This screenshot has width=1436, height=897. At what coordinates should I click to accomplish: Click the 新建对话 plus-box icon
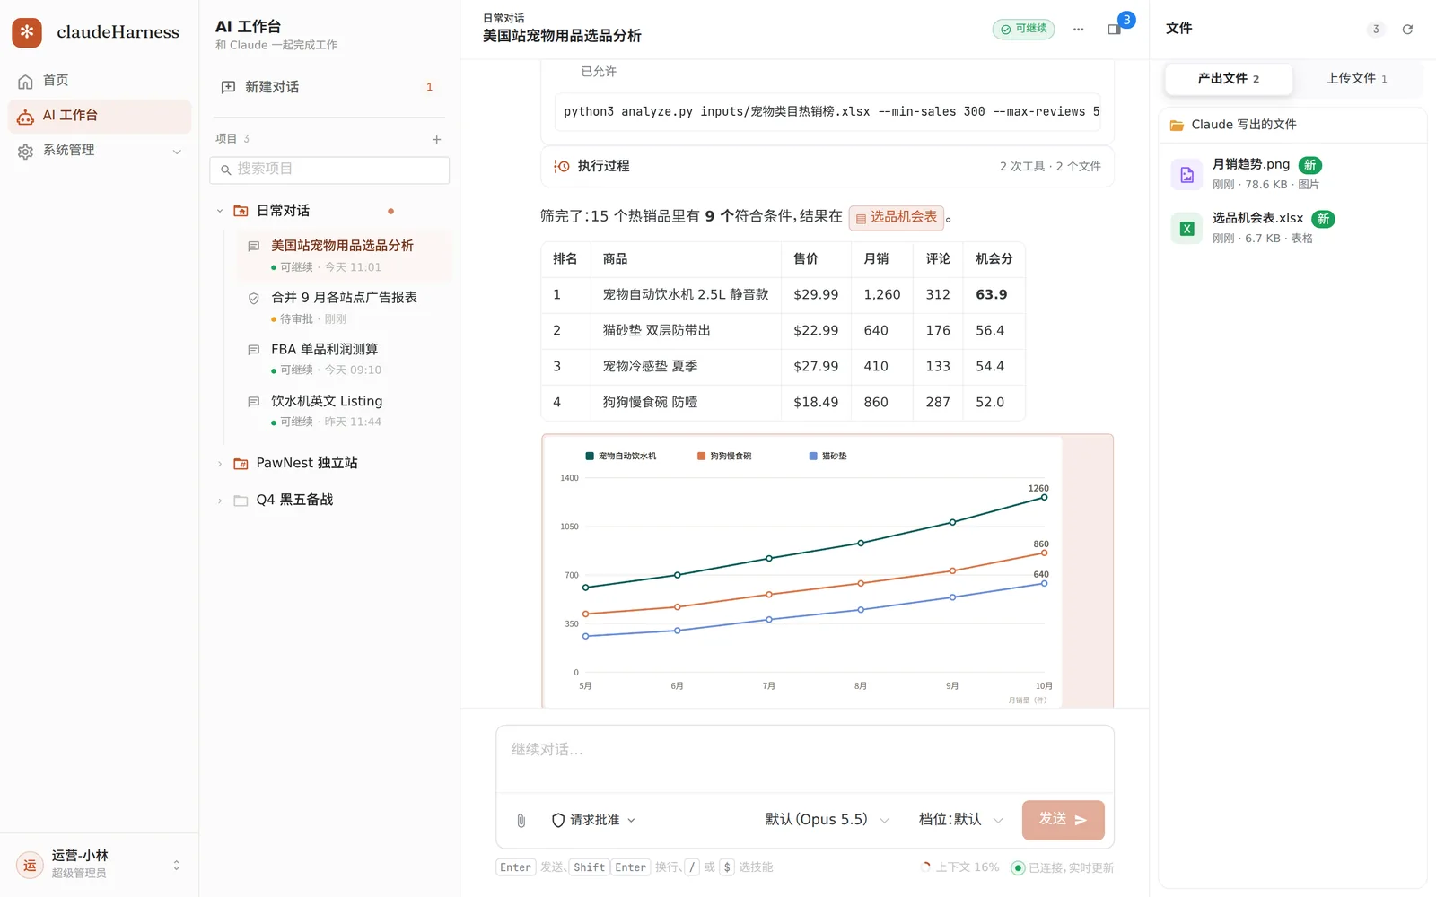click(228, 87)
